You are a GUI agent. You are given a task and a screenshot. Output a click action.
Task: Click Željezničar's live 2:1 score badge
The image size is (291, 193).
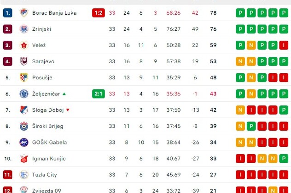99,94
